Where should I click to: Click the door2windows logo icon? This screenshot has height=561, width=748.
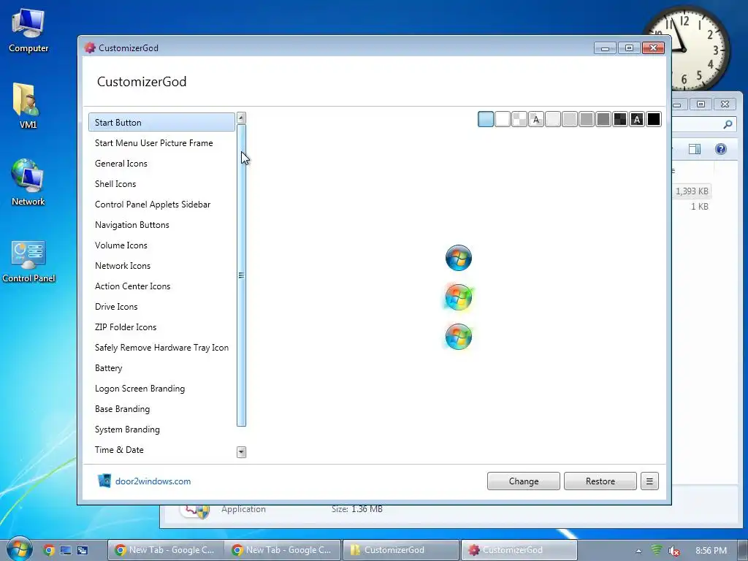[x=104, y=481]
